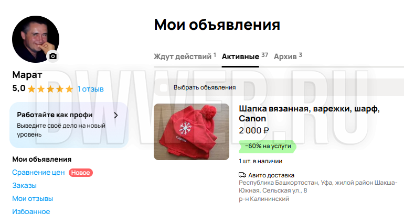The height and width of the screenshot is (214, 404).
Task: Open Избранное sidebar link
Action: click(x=31, y=211)
